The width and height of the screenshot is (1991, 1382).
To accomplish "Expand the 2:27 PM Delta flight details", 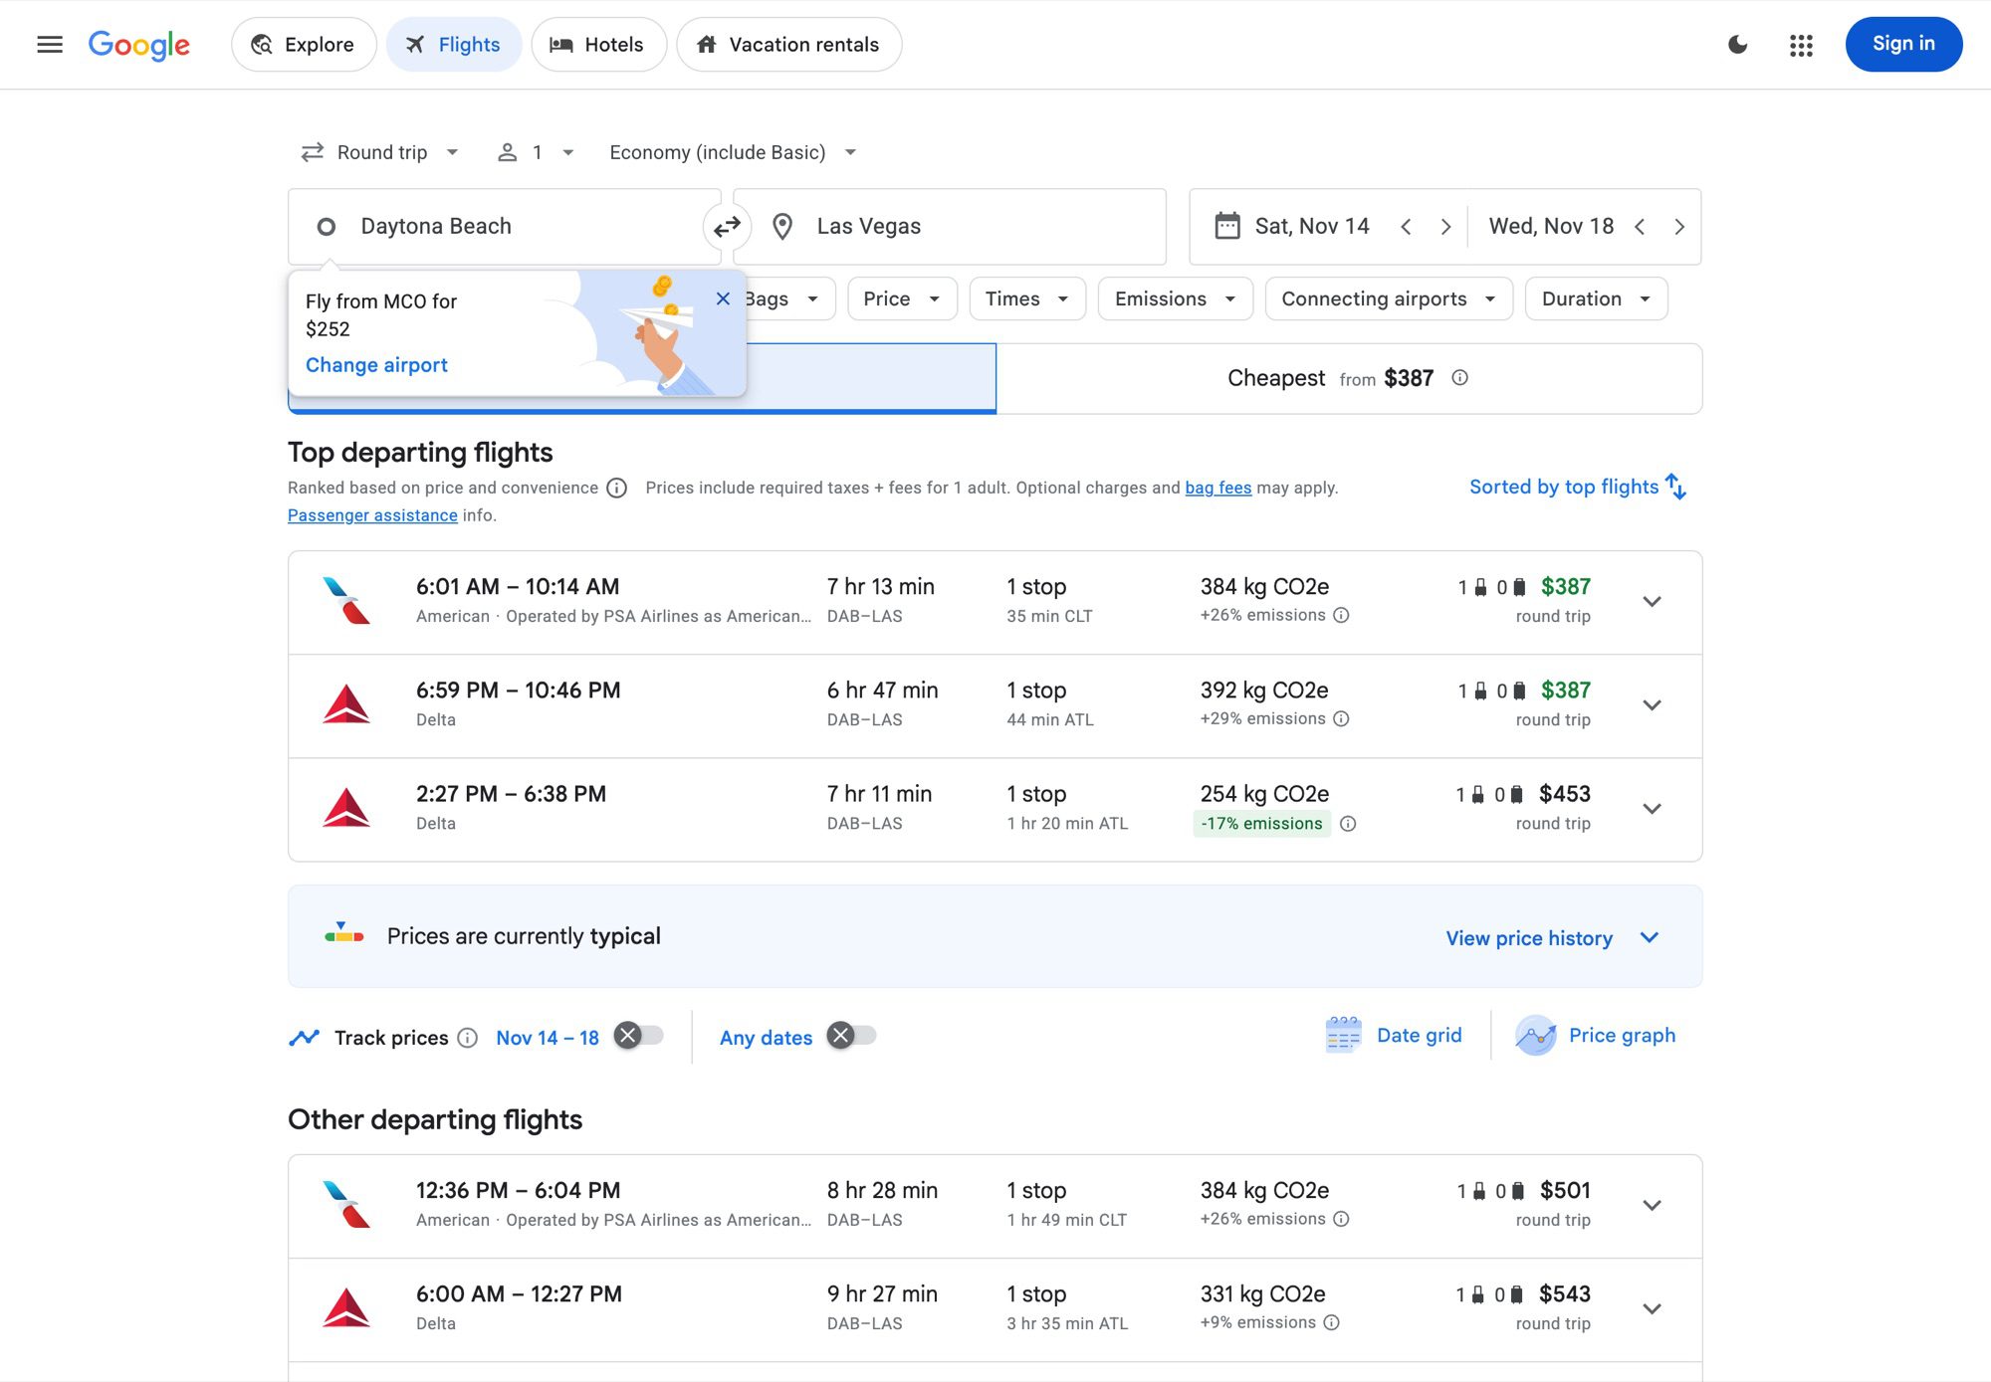I will 1652,809.
